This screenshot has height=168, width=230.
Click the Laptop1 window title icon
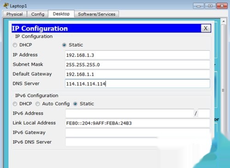tap(6, 6)
